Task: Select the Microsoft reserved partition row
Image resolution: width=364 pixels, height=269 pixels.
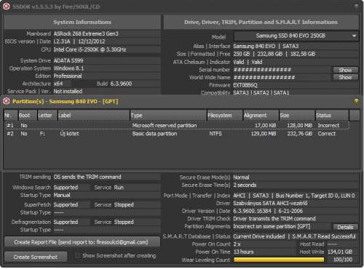Action: click(x=177, y=126)
